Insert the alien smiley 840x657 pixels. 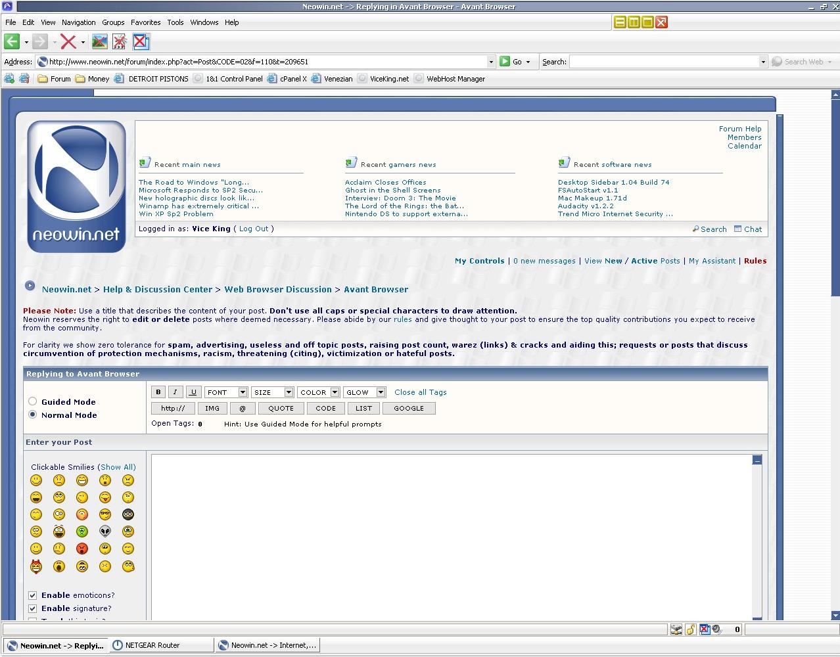point(105,532)
